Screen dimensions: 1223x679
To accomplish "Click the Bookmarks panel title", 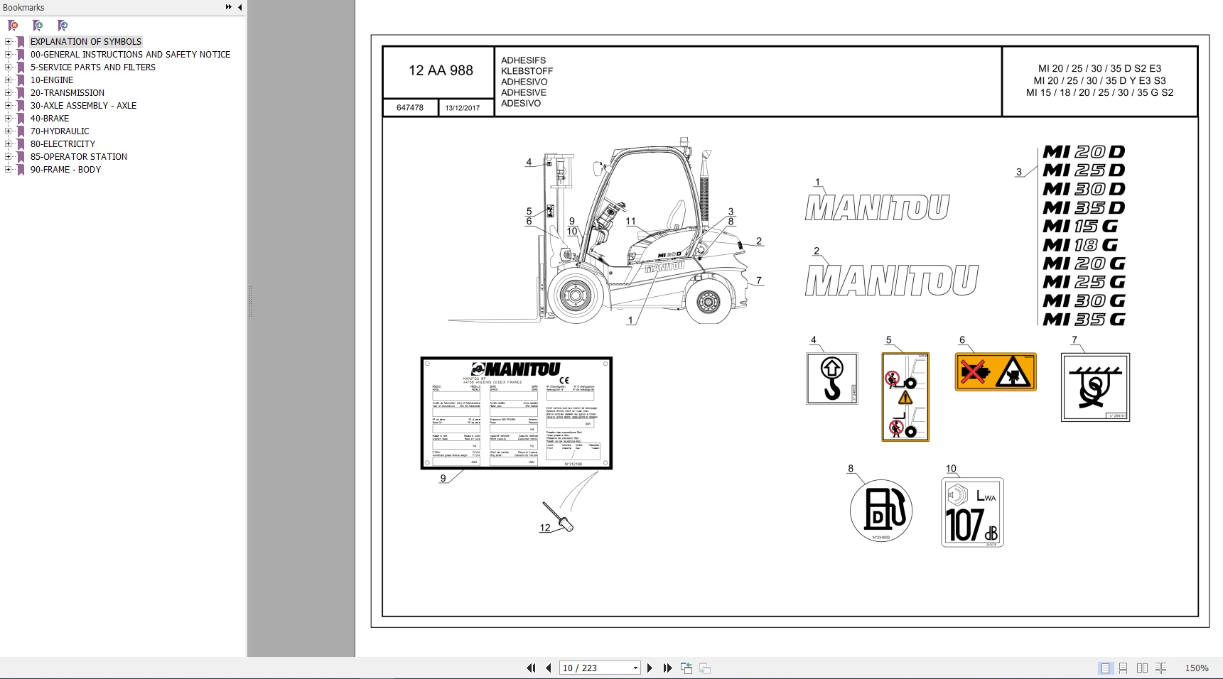I will click(23, 7).
